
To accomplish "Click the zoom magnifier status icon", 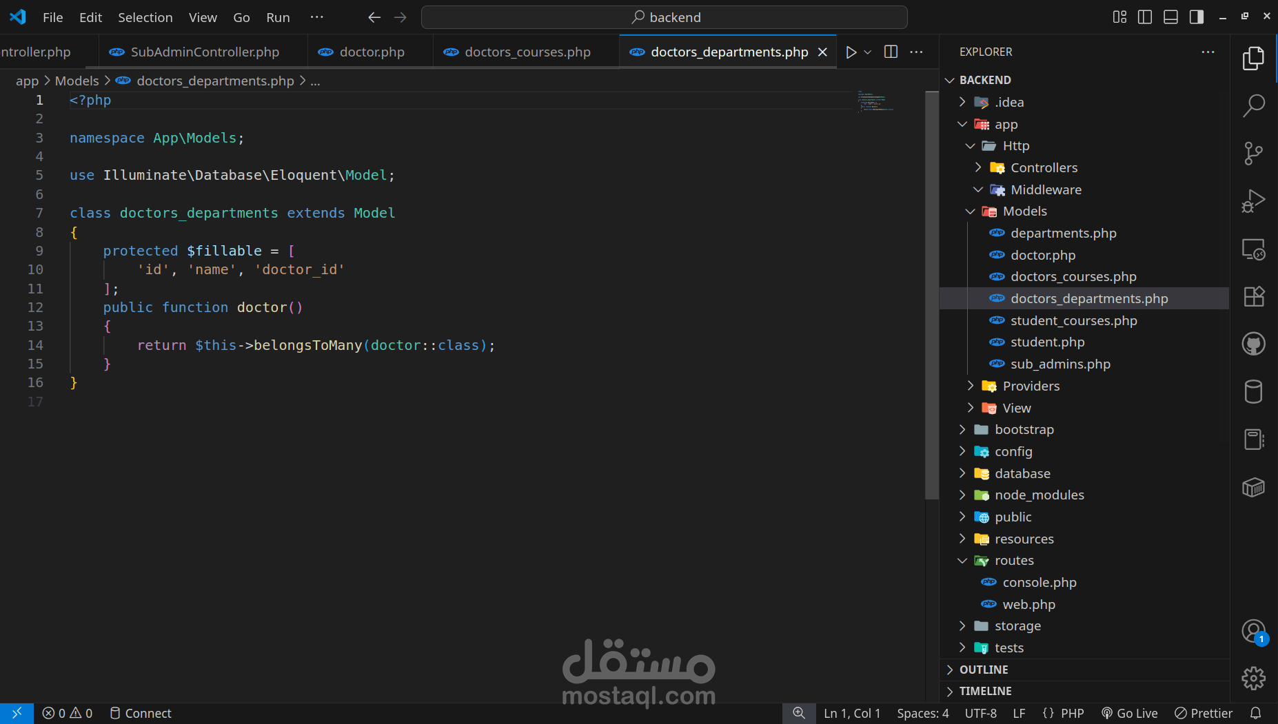I will [798, 713].
